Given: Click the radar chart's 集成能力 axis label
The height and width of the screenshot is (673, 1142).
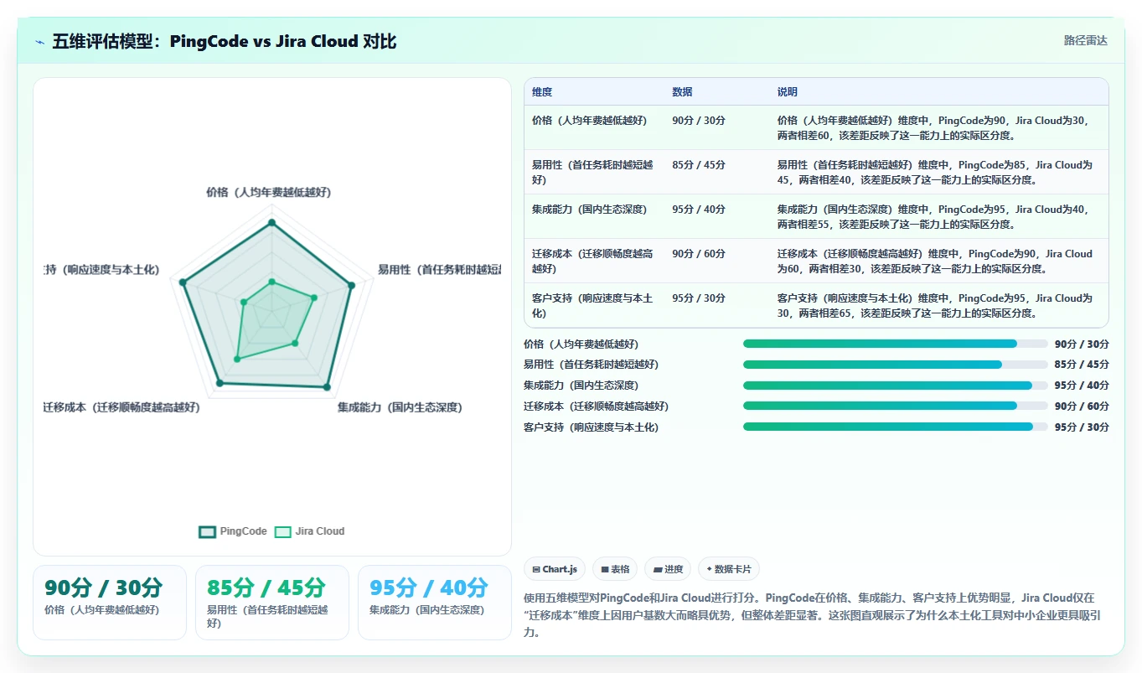Looking at the screenshot, I should [400, 407].
